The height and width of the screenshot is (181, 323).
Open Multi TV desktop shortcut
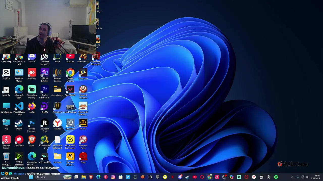pyautogui.click(x=6, y=91)
